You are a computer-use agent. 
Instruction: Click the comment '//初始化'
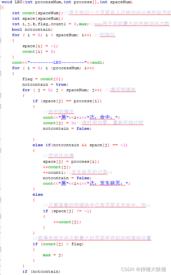click(x=105, y=35)
